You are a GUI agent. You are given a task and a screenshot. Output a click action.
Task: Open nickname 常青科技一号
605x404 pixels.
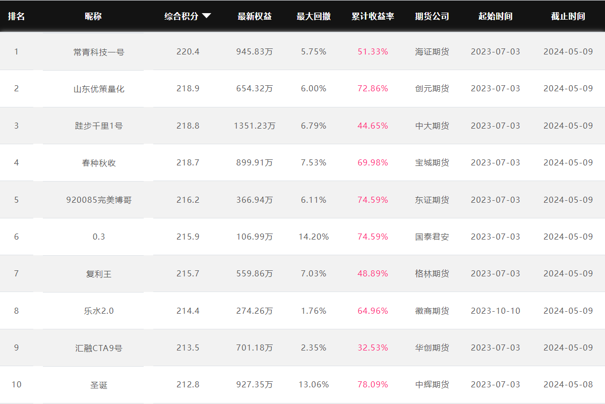(x=99, y=52)
